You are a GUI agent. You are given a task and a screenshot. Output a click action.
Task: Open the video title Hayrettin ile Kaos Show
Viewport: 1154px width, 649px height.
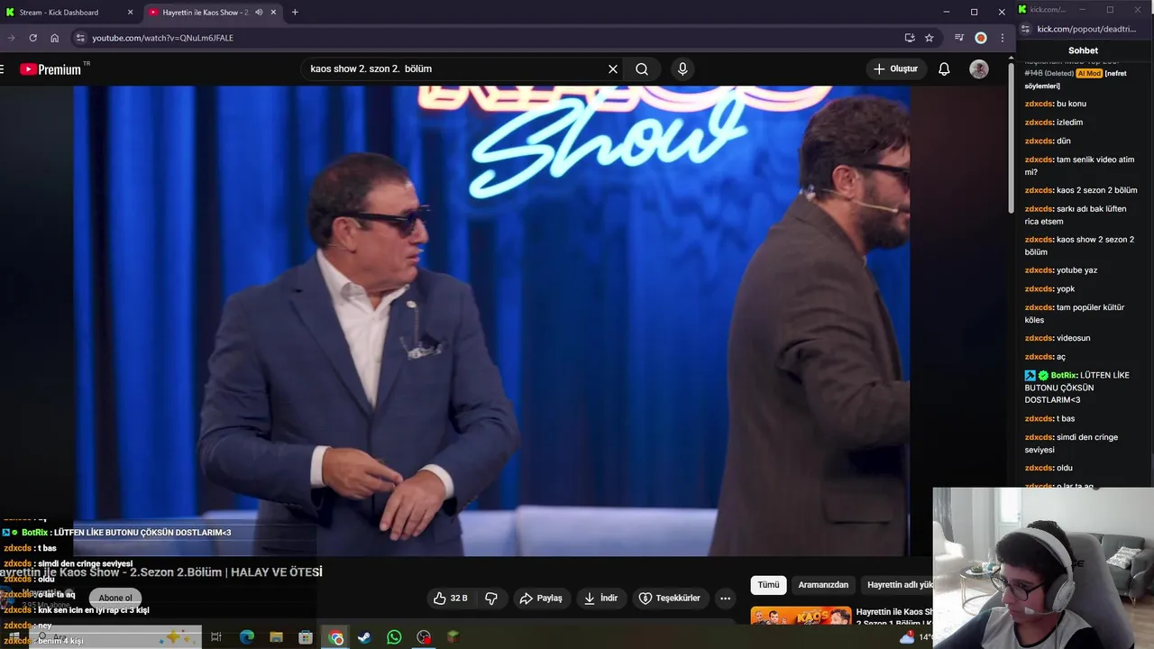[x=161, y=571]
